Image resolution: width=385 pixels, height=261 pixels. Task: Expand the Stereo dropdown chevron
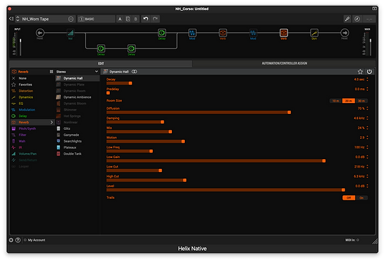[x=96, y=72]
